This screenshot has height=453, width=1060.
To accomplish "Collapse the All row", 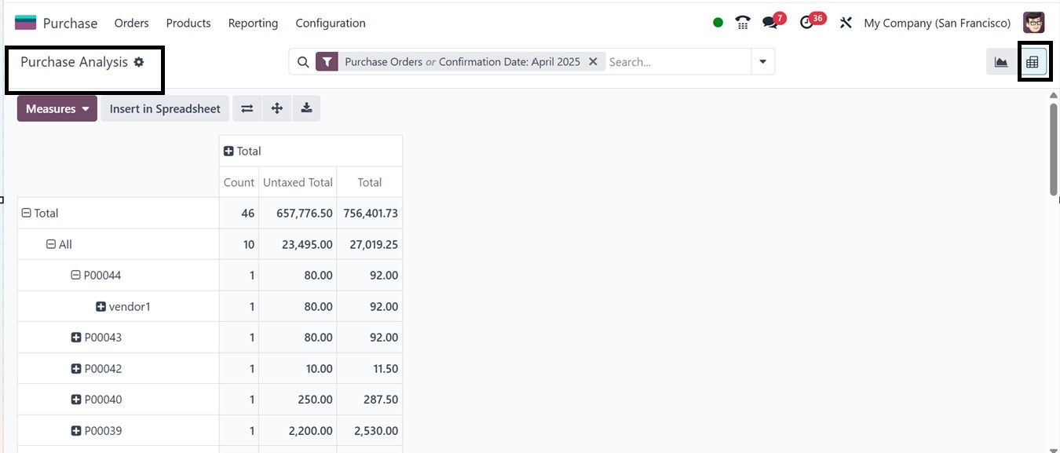I will tap(51, 243).
